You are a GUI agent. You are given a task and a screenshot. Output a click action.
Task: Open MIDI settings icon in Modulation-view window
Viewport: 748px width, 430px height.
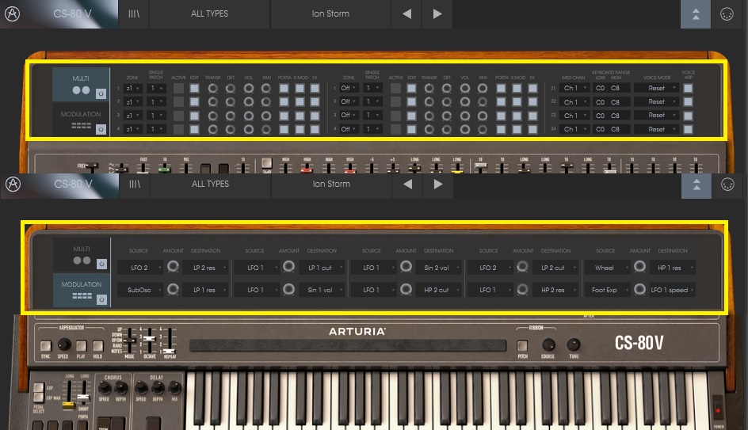tap(727, 185)
